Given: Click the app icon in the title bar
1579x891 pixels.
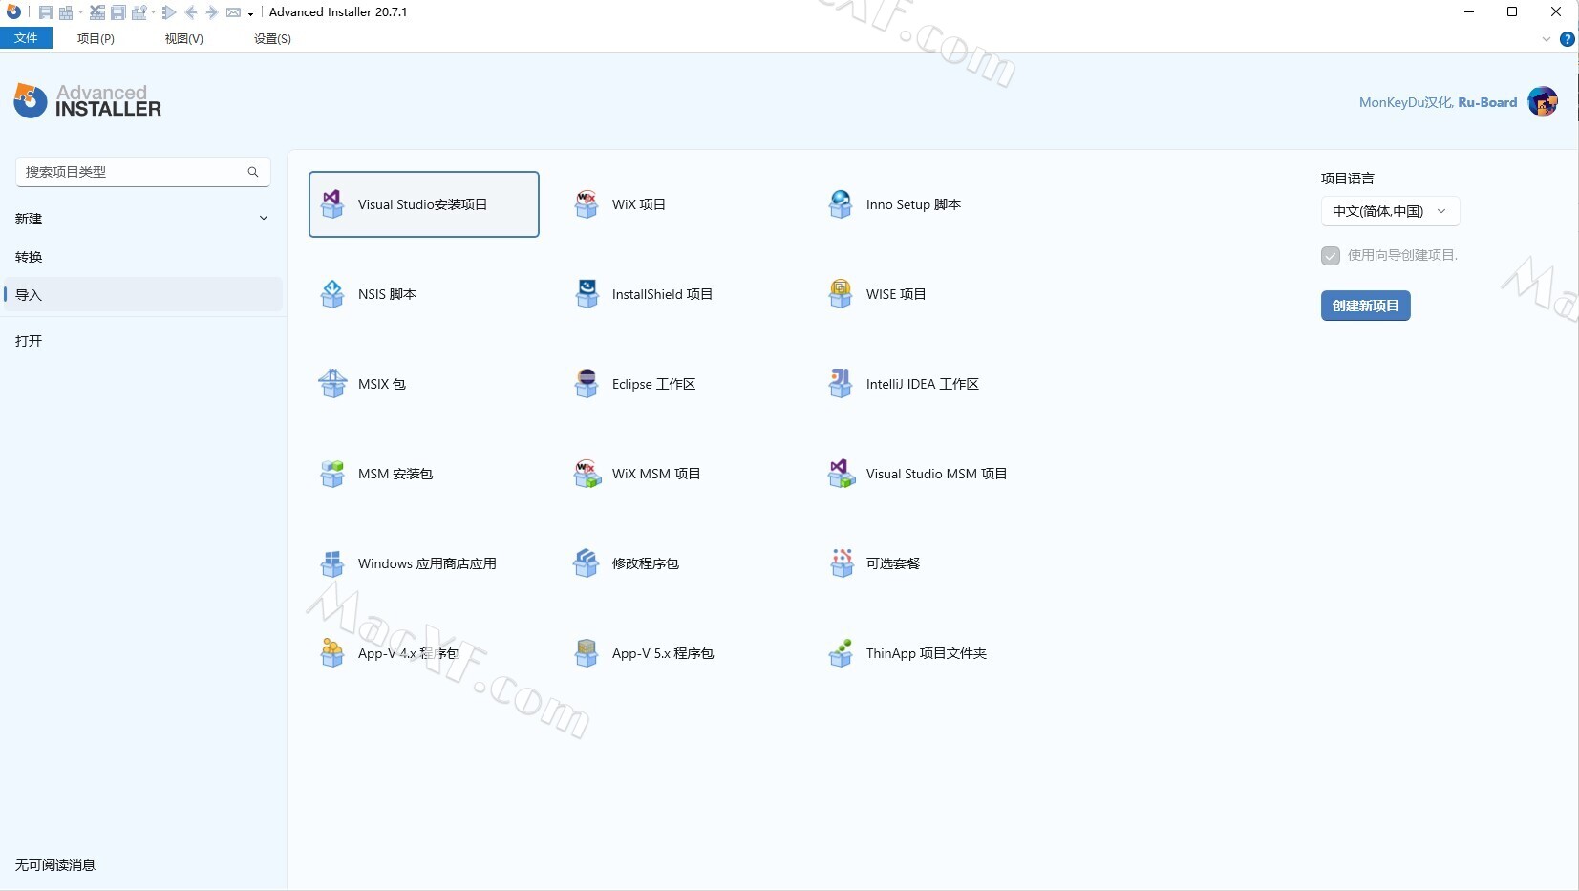Looking at the screenshot, I should 13,12.
